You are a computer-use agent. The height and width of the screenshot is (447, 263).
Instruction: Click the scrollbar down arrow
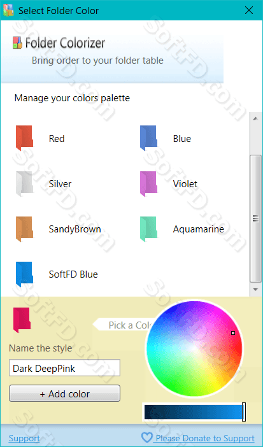pos(255,289)
